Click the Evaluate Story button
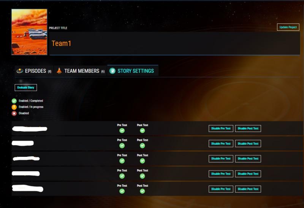The width and height of the screenshot is (304, 208). coord(26,88)
